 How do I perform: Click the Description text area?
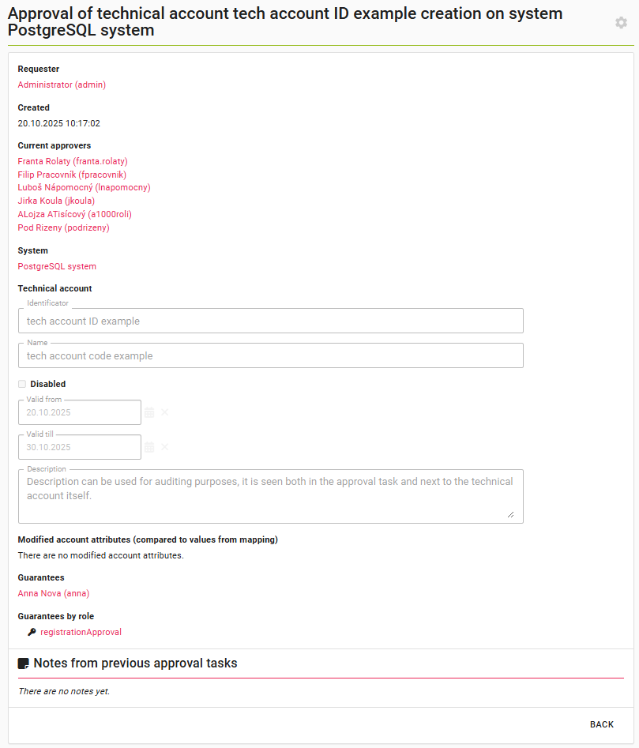coord(270,496)
